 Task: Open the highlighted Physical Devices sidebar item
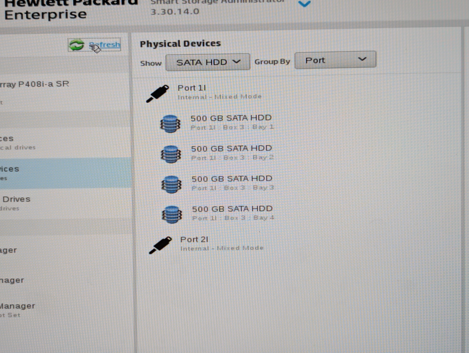(x=65, y=173)
